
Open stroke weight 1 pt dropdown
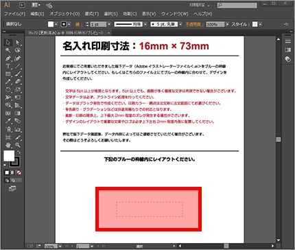pos(109,24)
